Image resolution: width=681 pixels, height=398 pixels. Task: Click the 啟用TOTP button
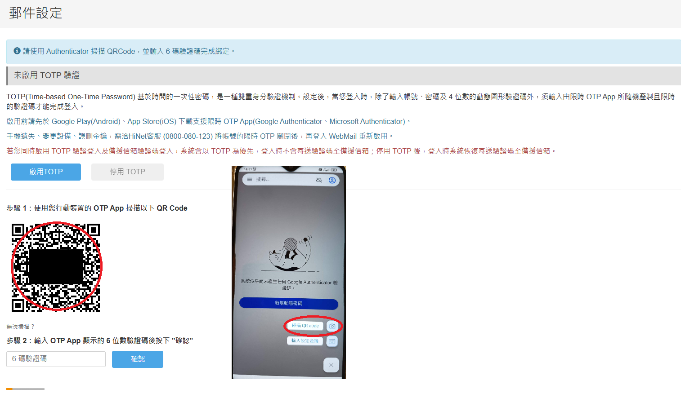pos(46,172)
